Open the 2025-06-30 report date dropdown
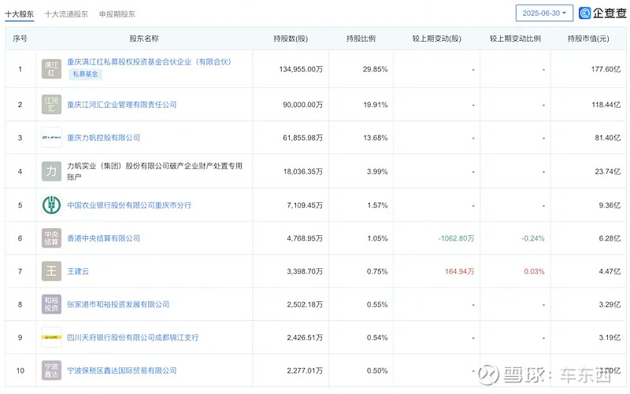This screenshot has height=394, width=630. [544, 13]
